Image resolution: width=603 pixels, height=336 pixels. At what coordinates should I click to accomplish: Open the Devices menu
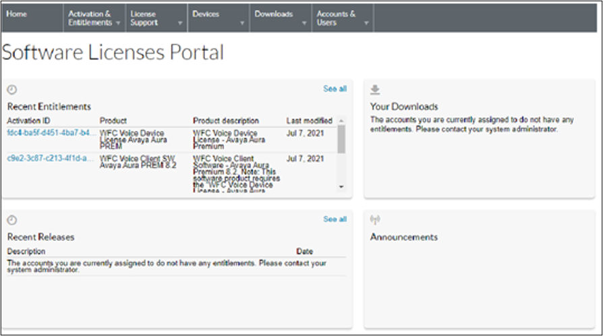(x=219, y=18)
